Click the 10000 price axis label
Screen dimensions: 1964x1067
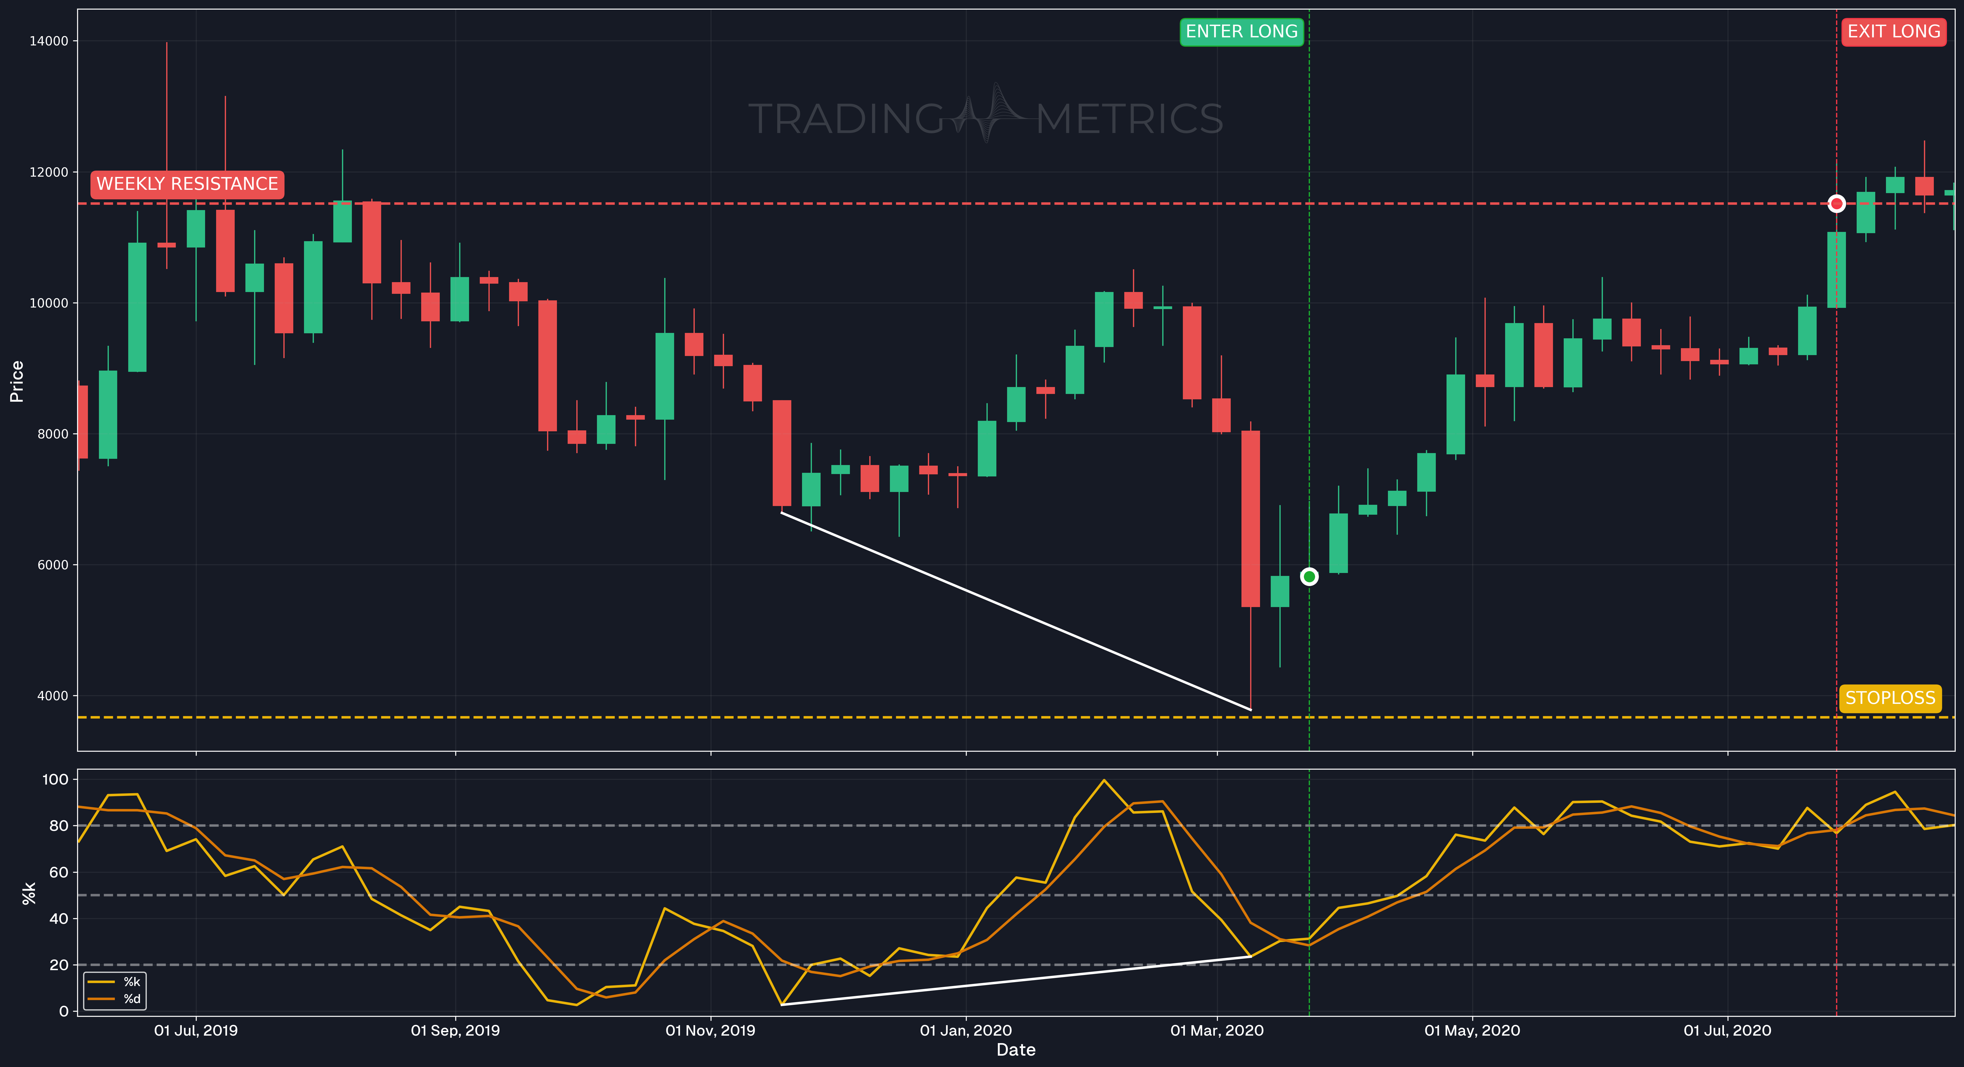[x=49, y=303]
